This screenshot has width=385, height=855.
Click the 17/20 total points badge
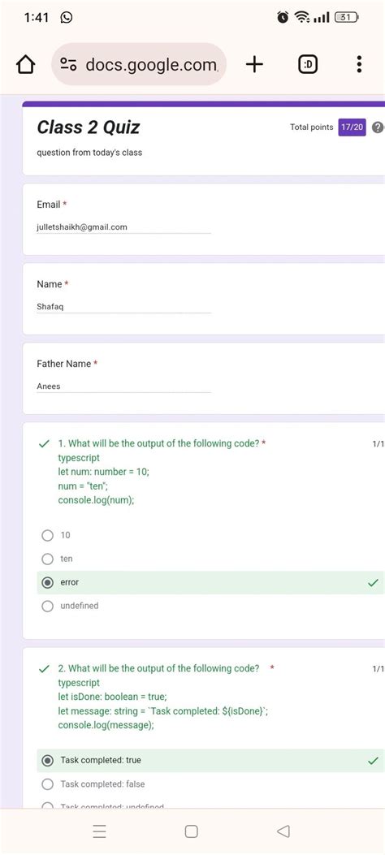[352, 127]
